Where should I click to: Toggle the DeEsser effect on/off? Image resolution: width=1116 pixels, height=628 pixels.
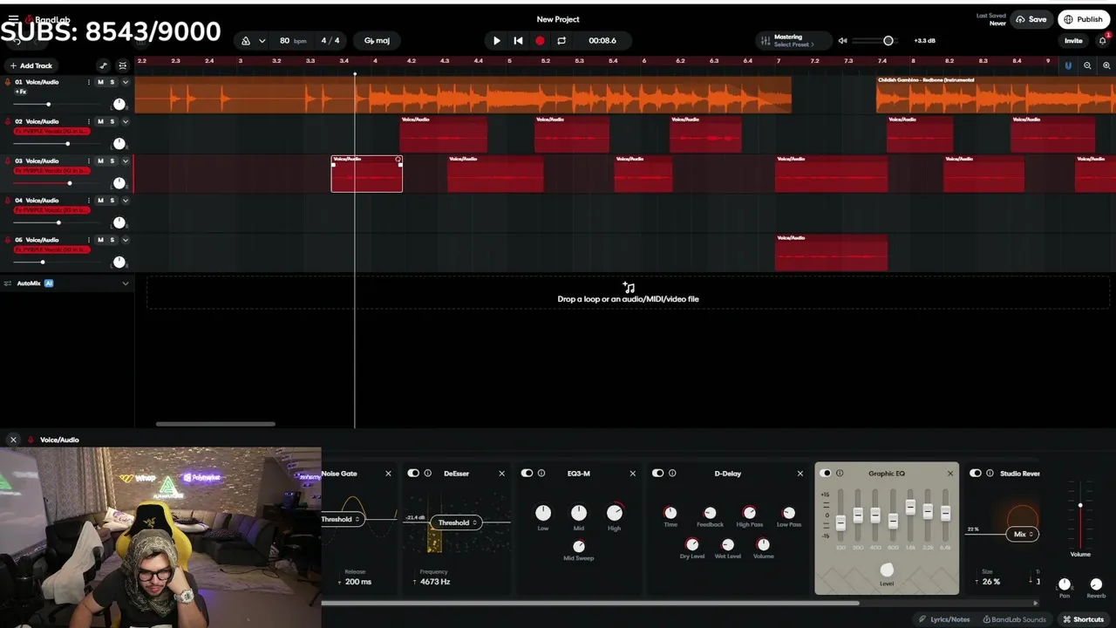(413, 474)
